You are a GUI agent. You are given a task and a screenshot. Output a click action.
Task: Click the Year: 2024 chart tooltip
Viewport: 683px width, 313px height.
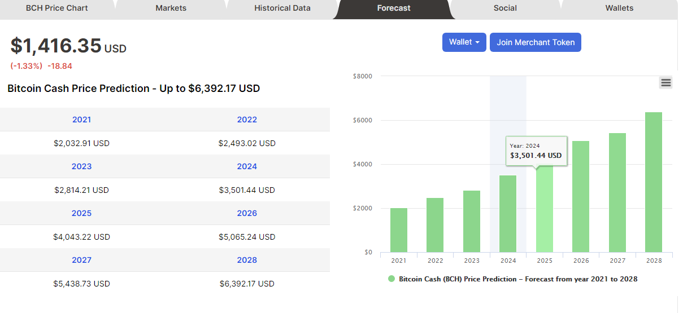[x=536, y=151]
